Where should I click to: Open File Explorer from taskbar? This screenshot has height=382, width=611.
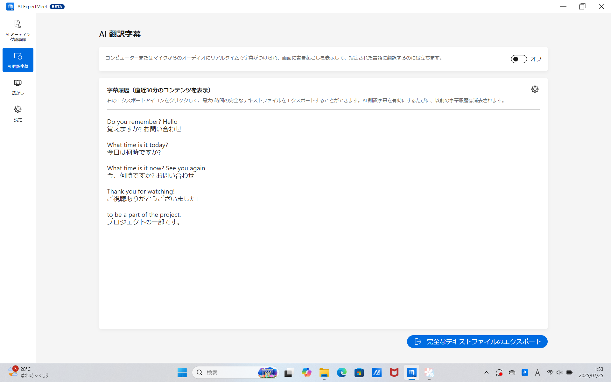[324, 372]
